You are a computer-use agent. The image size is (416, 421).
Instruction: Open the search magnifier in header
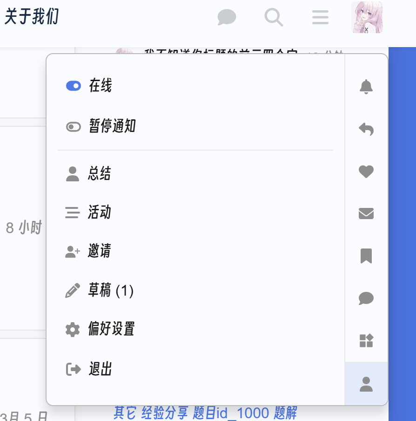pos(274,17)
